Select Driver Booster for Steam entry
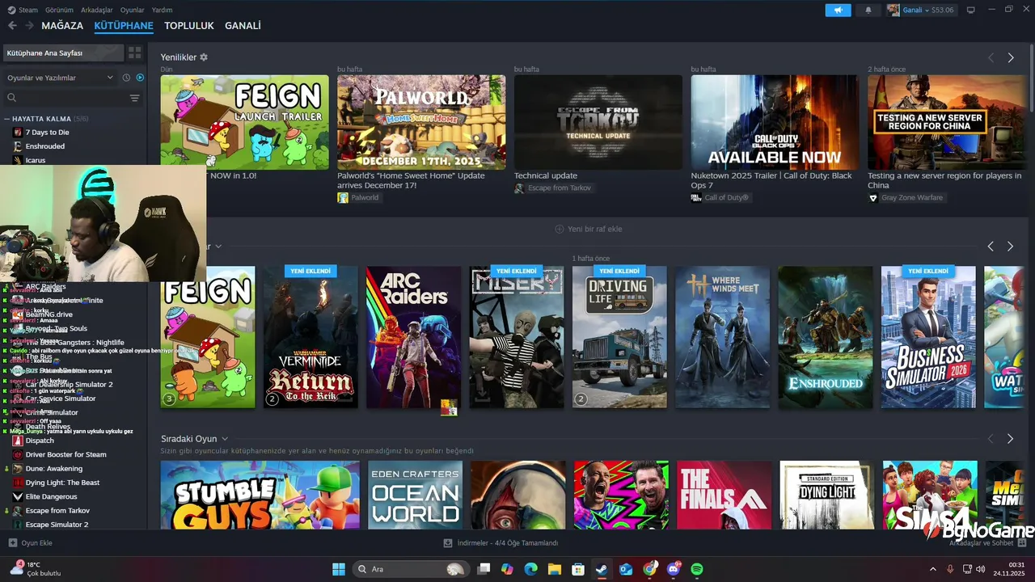 (x=65, y=454)
